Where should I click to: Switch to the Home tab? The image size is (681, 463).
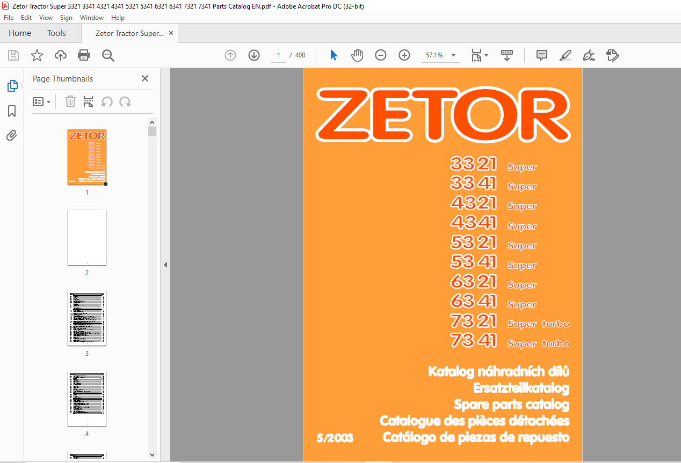pyautogui.click(x=20, y=33)
